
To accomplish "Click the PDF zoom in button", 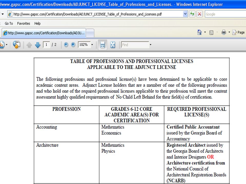I will pyautogui.click(x=73, y=45).
